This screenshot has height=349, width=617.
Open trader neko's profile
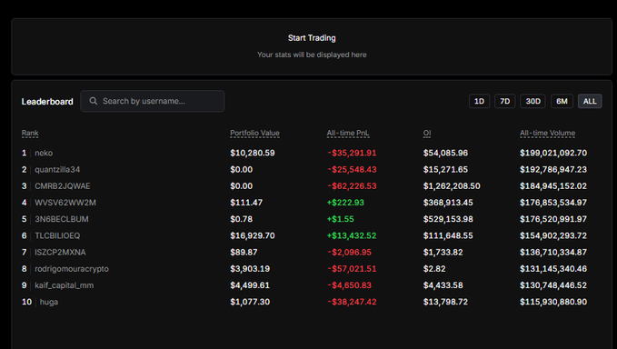pyautogui.click(x=44, y=153)
